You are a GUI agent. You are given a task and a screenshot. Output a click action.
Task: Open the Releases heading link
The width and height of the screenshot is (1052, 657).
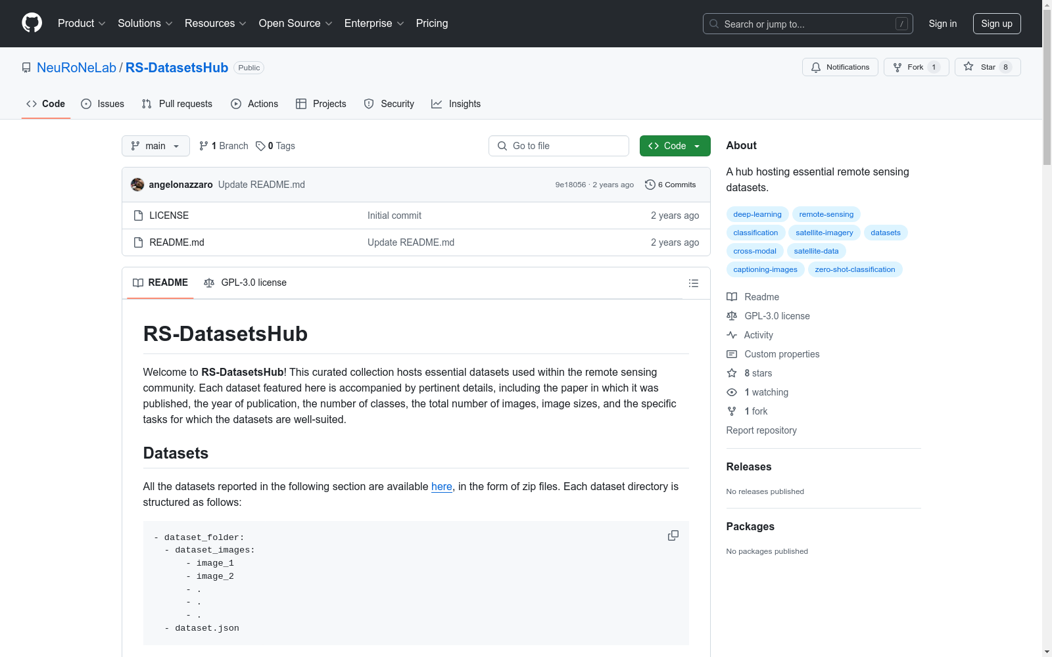pyautogui.click(x=749, y=466)
